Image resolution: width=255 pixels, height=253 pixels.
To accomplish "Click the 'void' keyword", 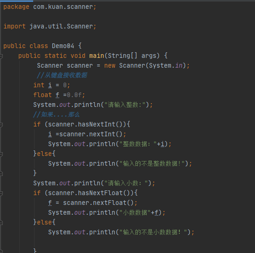I will 78,56.
